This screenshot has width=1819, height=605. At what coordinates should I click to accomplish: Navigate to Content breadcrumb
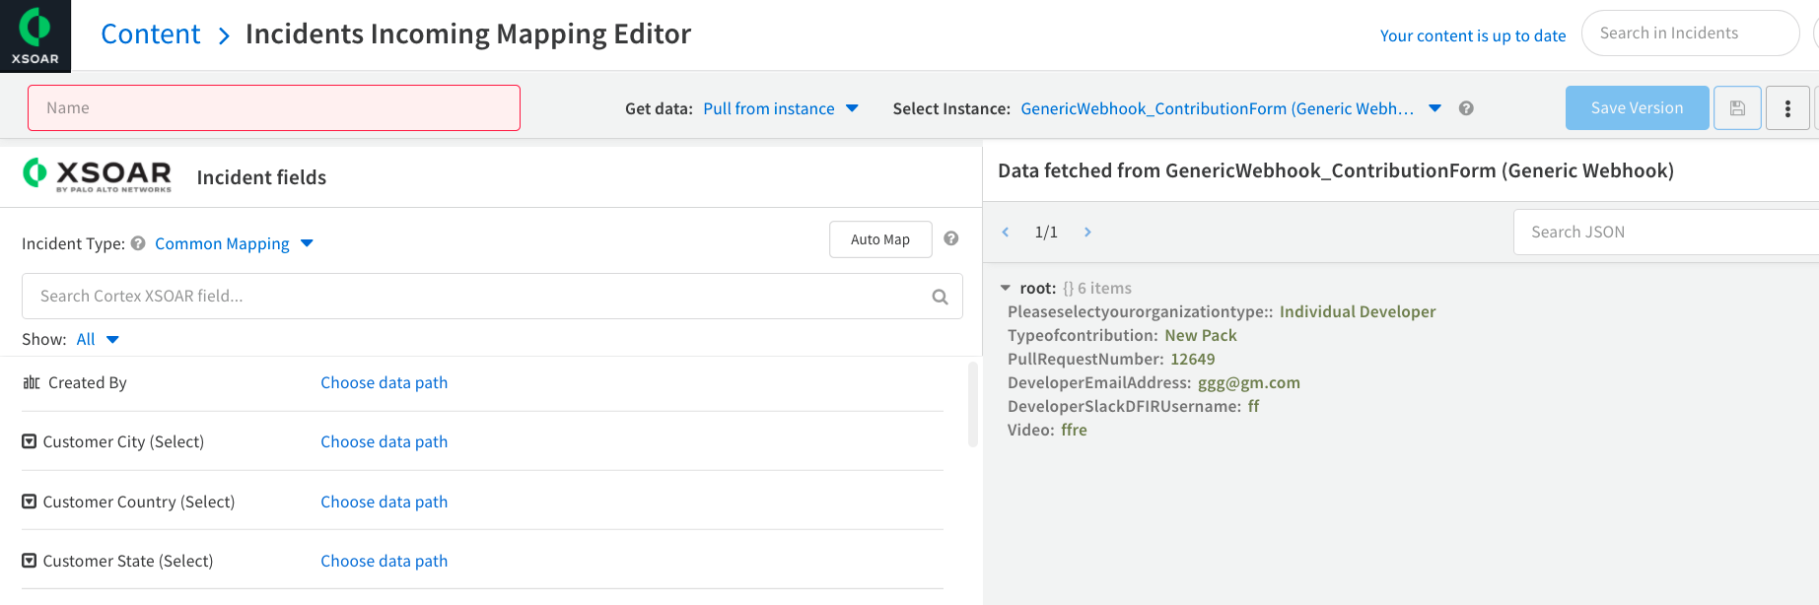151,34
